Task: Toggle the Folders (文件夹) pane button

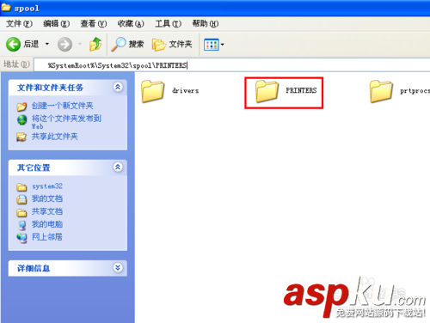Action: pyautogui.click(x=172, y=44)
